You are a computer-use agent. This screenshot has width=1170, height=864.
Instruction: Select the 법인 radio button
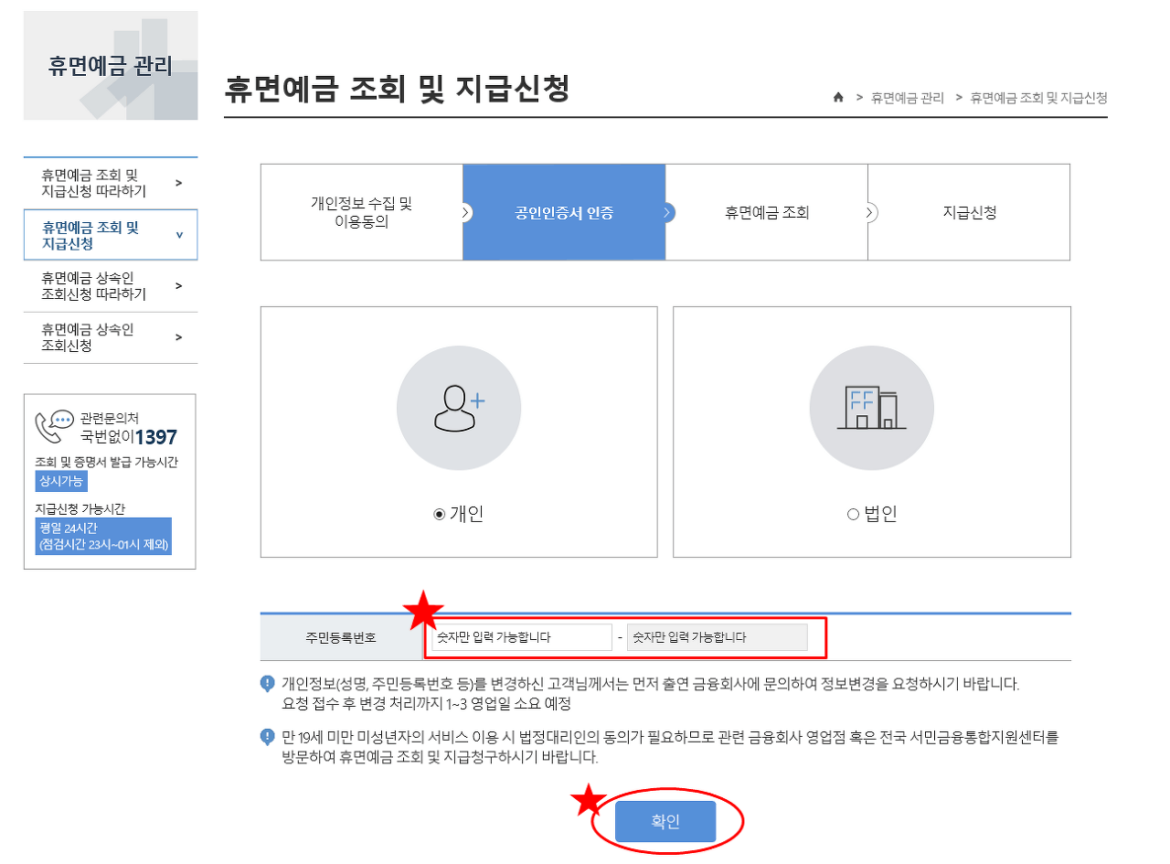(852, 513)
